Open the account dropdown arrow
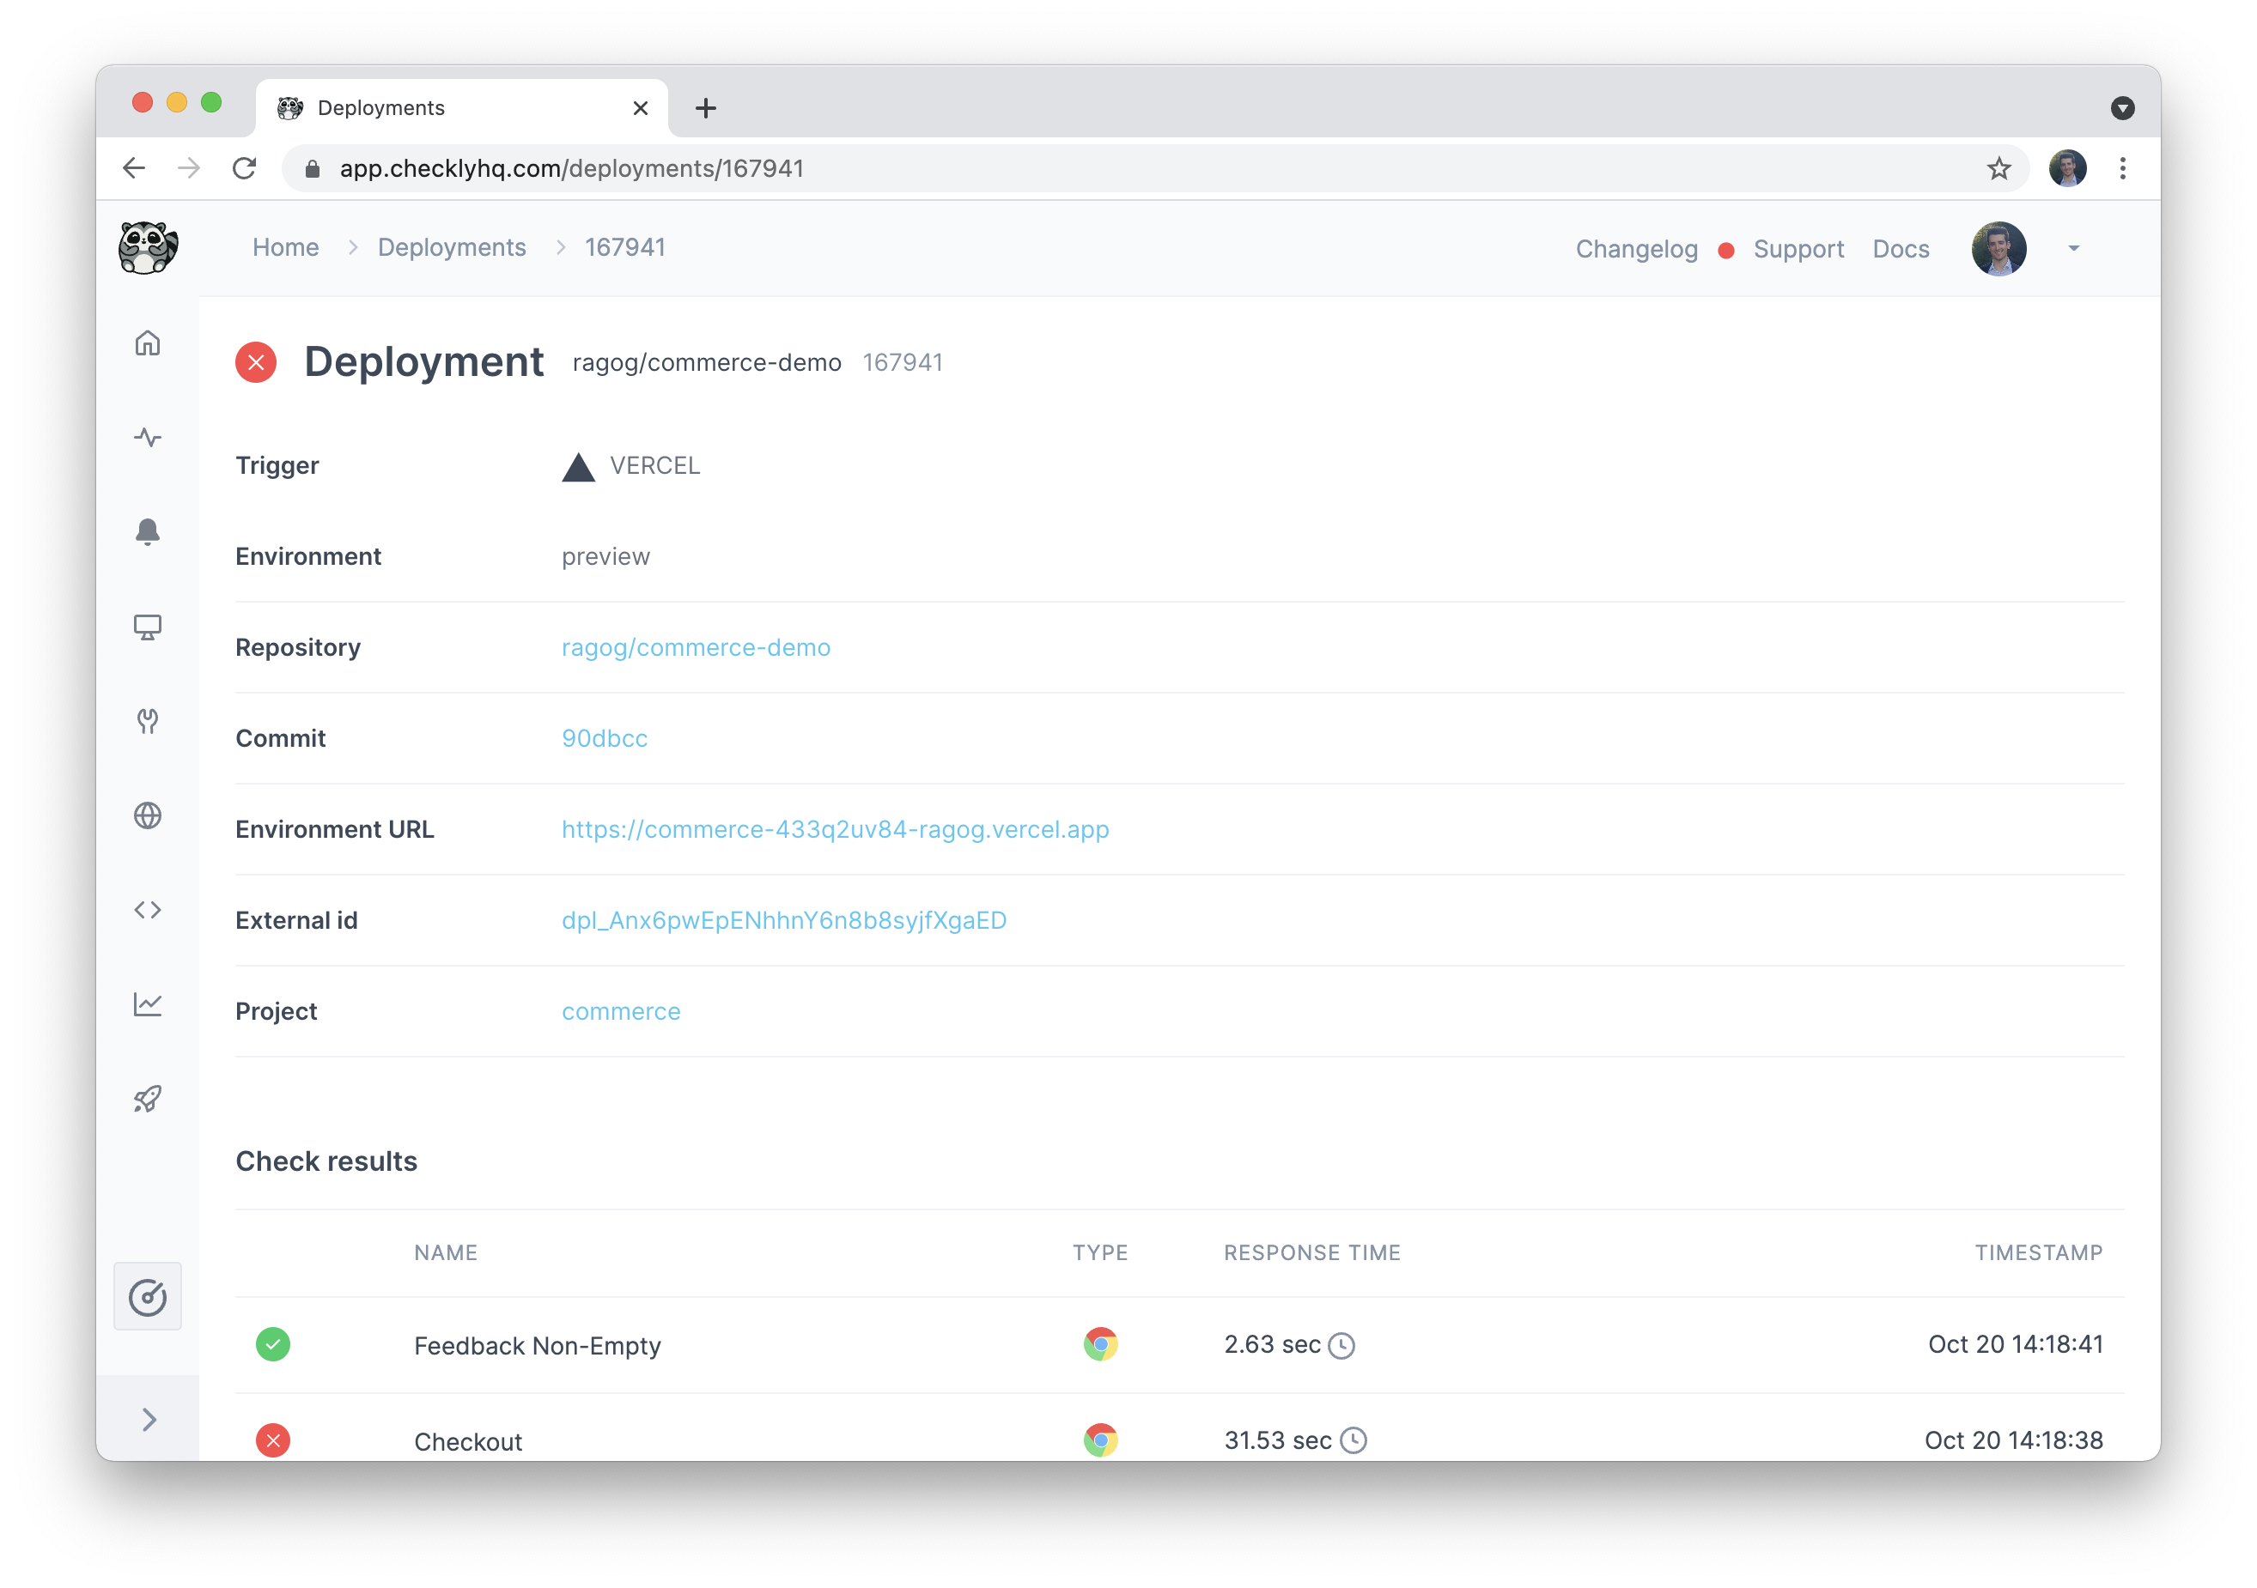2257x1588 pixels. pyautogui.click(x=2073, y=249)
